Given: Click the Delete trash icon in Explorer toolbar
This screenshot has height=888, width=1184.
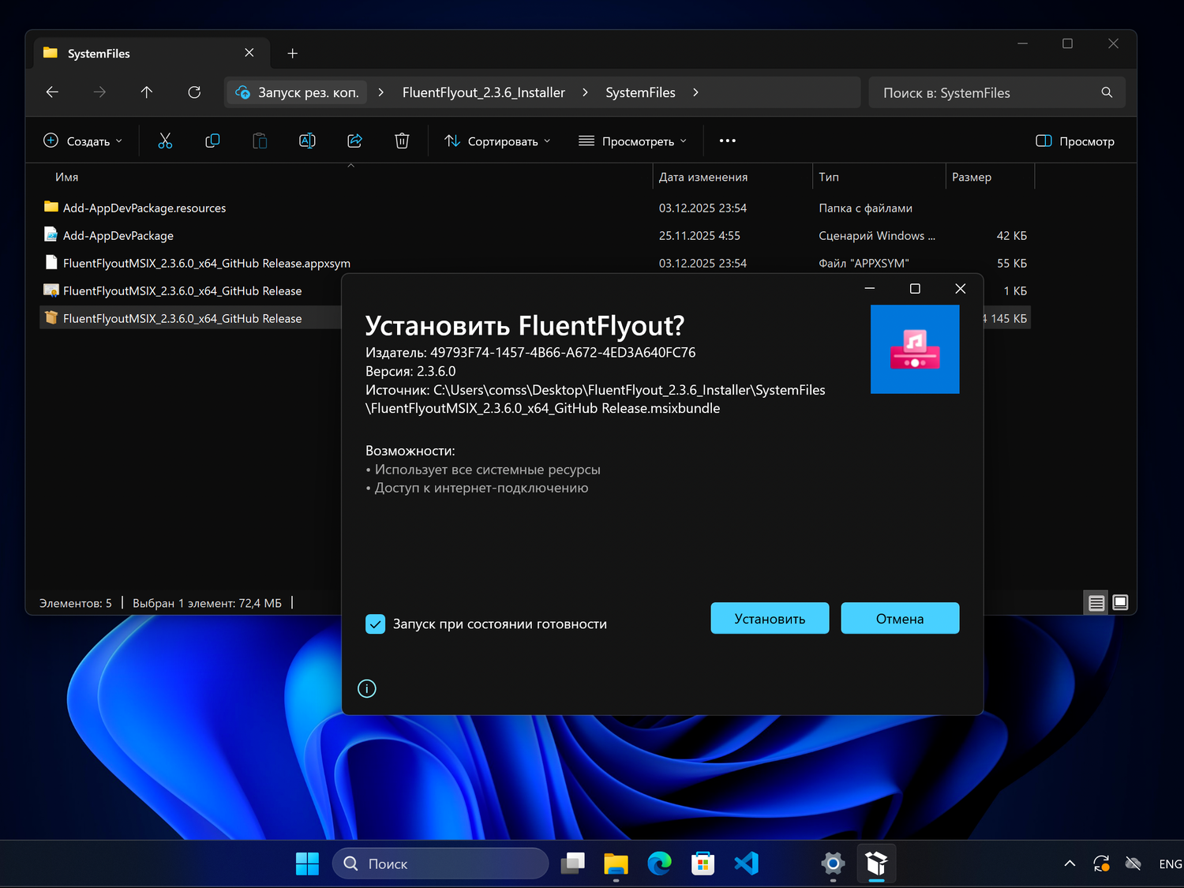Looking at the screenshot, I should (x=402, y=141).
